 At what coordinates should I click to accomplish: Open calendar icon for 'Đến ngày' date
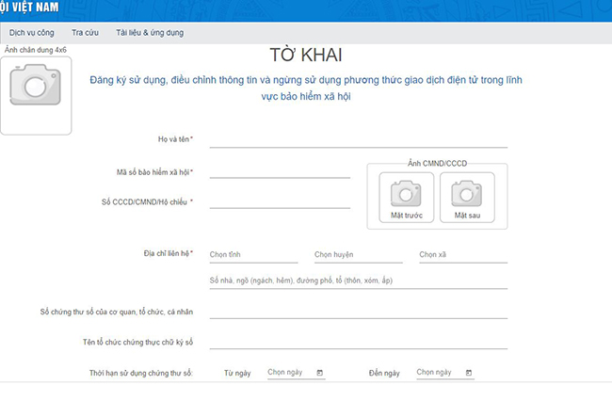pyautogui.click(x=469, y=373)
